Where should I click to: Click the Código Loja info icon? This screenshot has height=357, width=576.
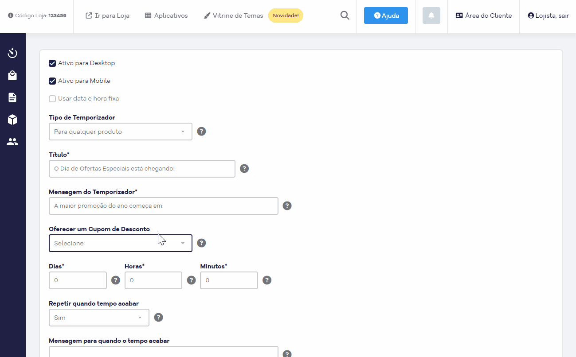(x=11, y=16)
